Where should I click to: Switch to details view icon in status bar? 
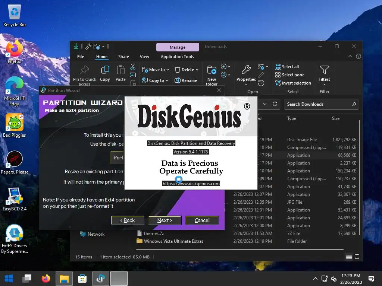click(349, 257)
